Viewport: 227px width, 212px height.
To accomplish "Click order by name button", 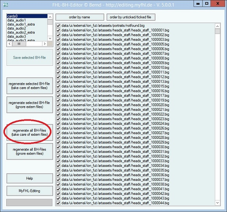I will click(79, 17).
